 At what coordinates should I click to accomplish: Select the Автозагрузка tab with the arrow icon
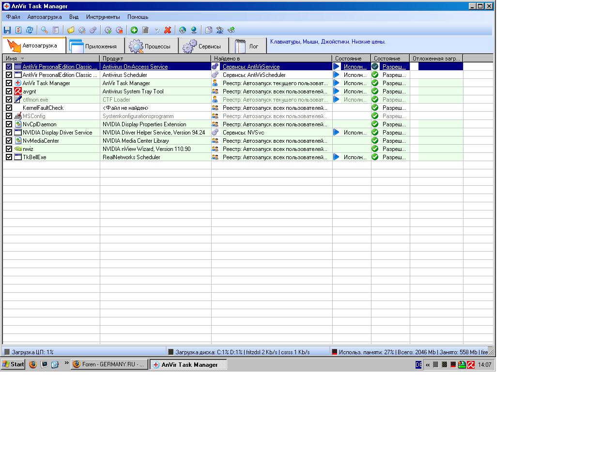pyautogui.click(x=34, y=45)
